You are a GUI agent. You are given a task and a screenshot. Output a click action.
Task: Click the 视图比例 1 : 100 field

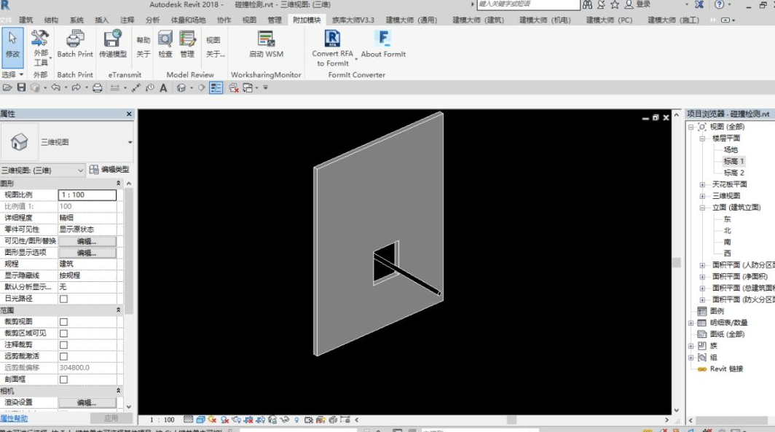(x=87, y=195)
